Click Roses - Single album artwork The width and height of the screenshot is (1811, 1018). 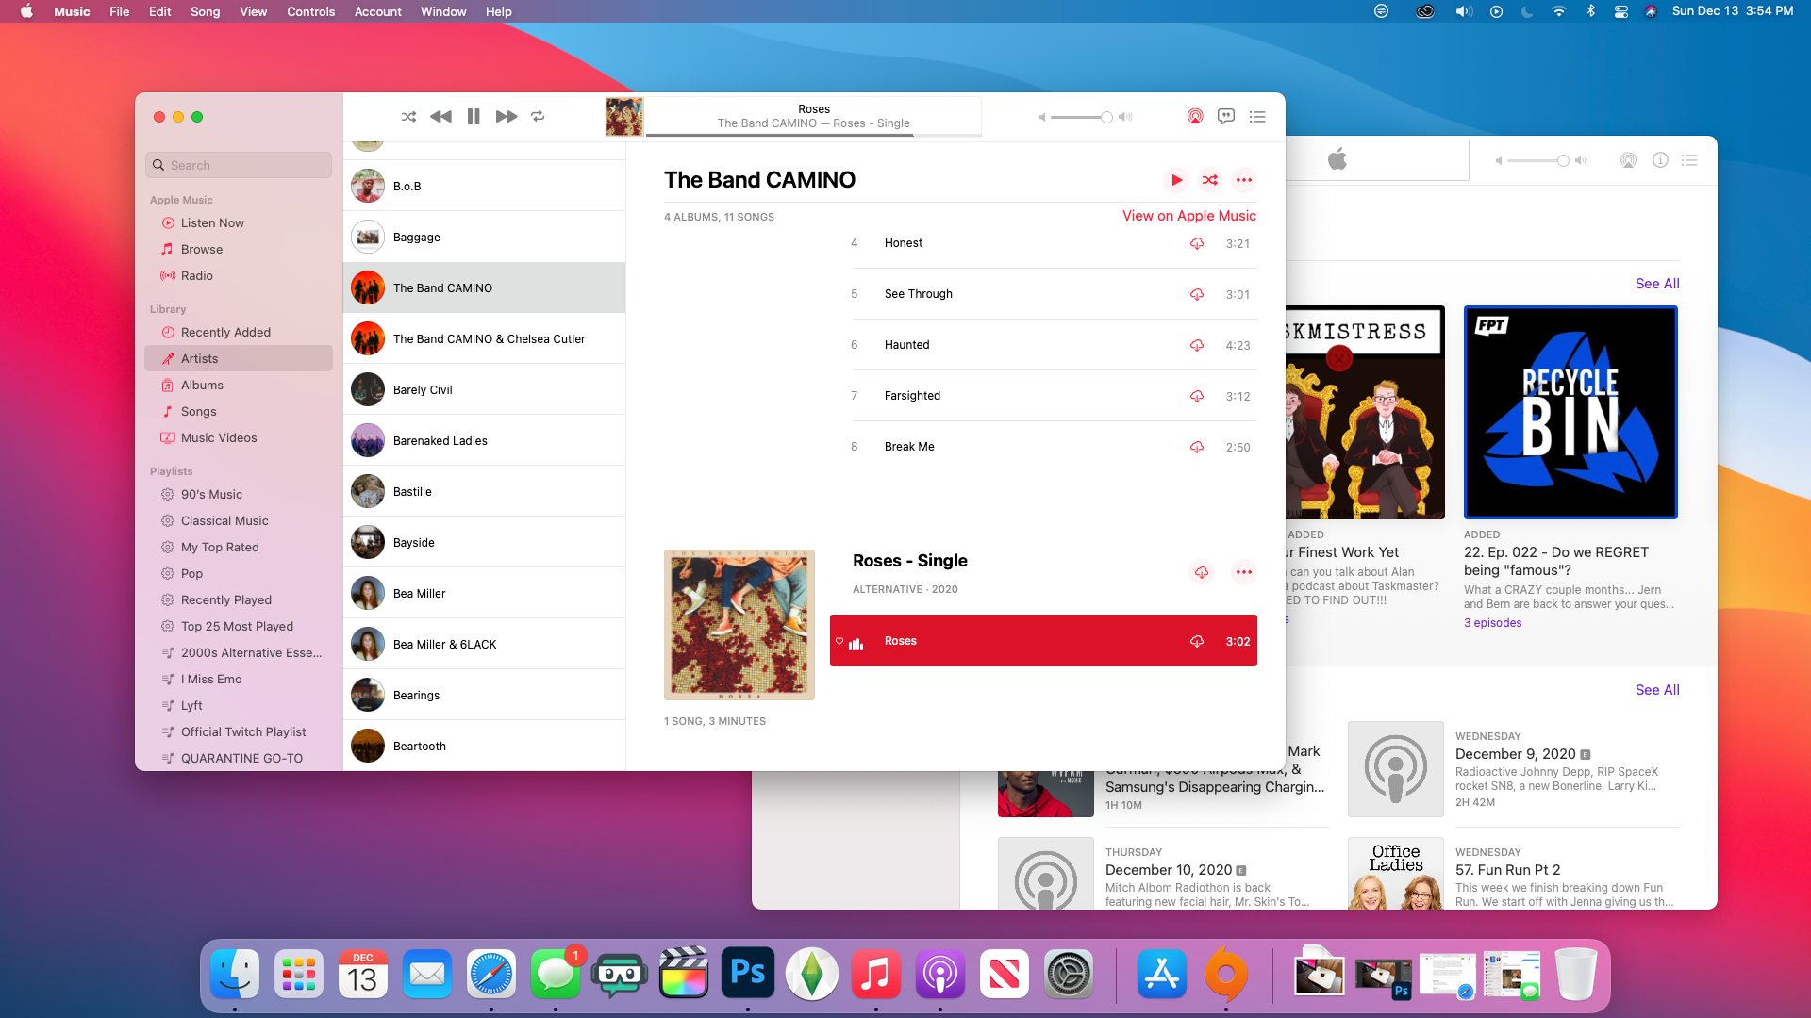click(739, 625)
